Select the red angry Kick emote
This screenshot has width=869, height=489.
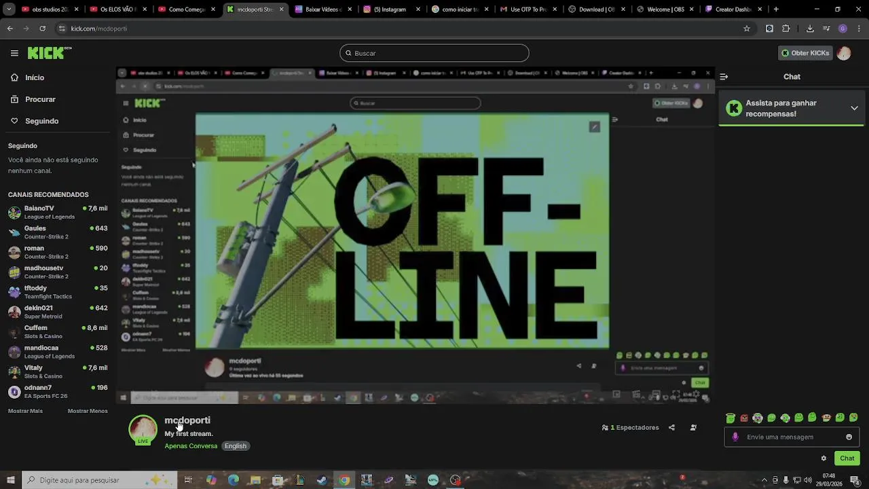(x=744, y=418)
